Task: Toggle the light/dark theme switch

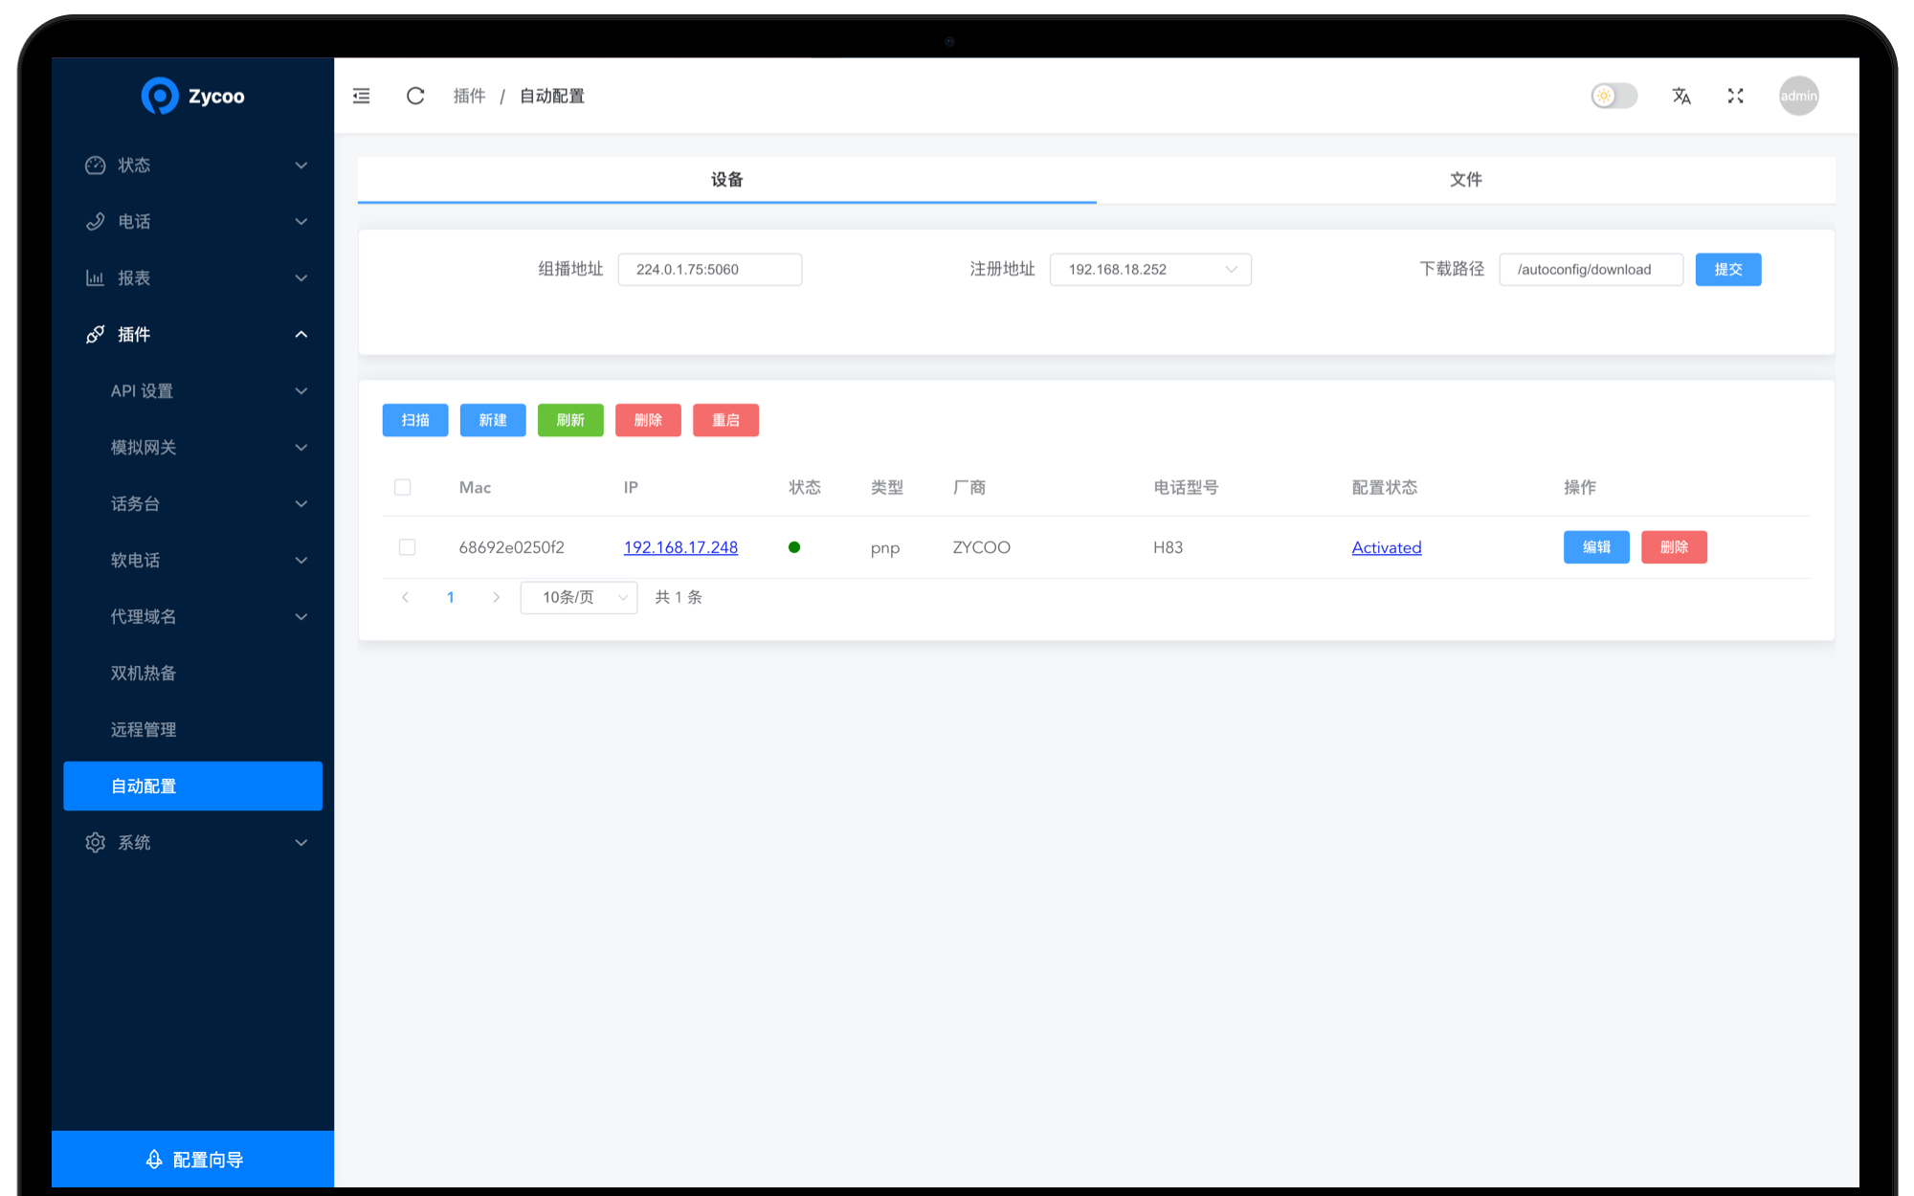Action: 1614,96
